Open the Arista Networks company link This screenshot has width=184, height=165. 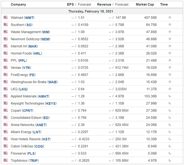point(23,125)
